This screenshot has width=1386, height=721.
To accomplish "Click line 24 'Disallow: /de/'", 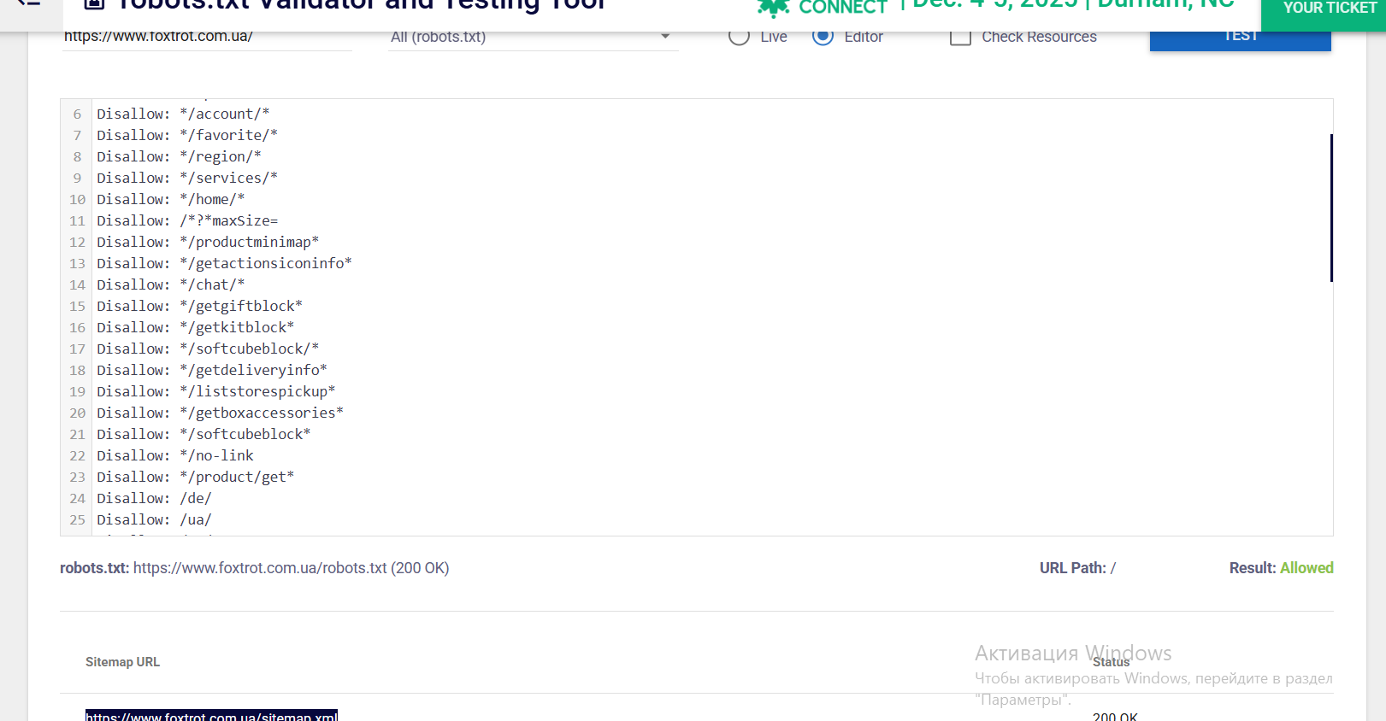I will coord(154,498).
